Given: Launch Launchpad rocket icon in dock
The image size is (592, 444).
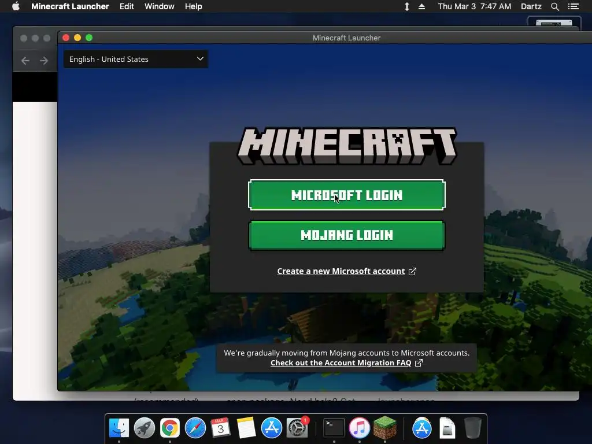Looking at the screenshot, I should [x=144, y=428].
